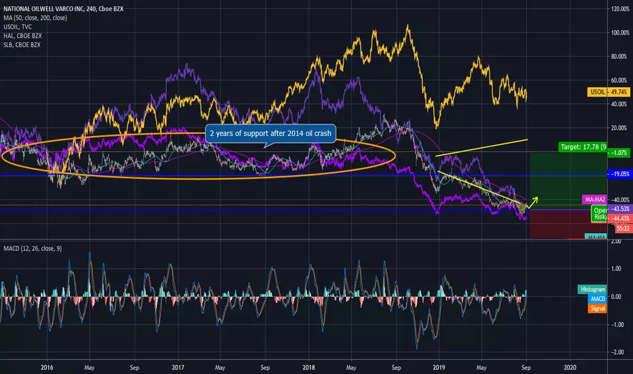
Task: Click the -44.43% red axis label
Action: [619, 218]
